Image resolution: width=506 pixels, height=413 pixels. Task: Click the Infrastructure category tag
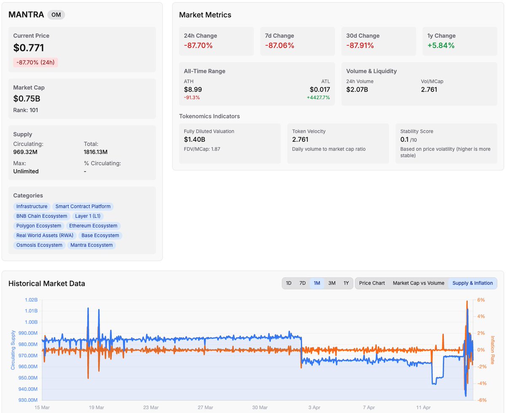pos(32,206)
